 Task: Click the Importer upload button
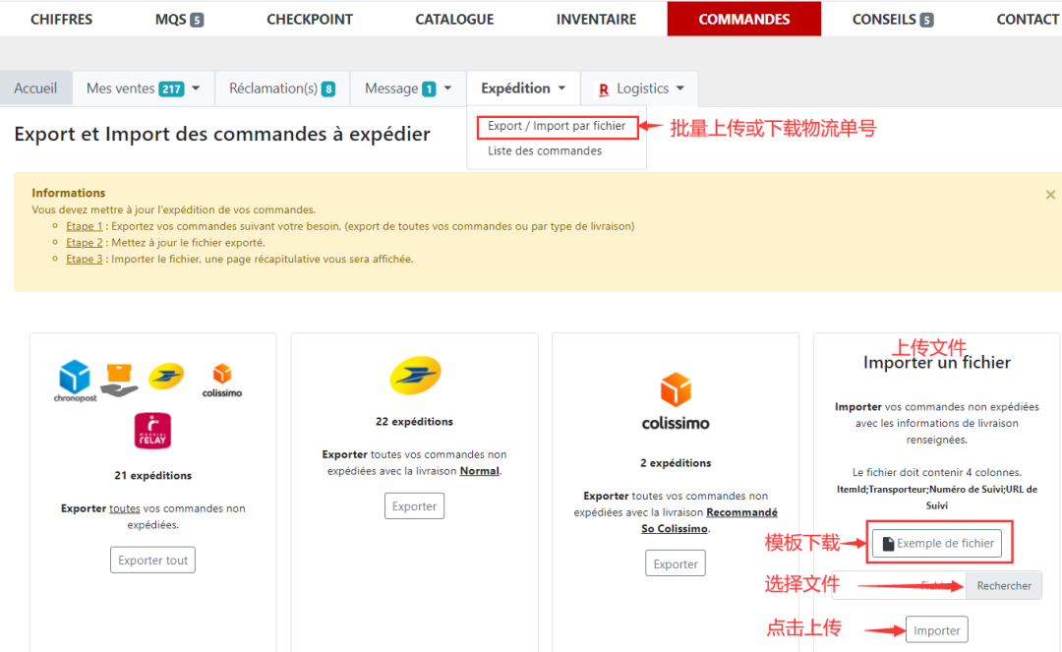click(937, 630)
